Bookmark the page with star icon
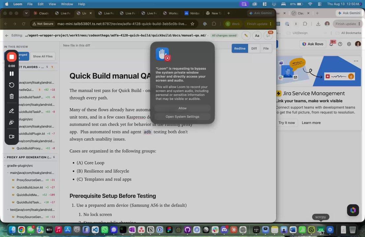The height and width of the screenshot is (237, 365). (192, 24)
